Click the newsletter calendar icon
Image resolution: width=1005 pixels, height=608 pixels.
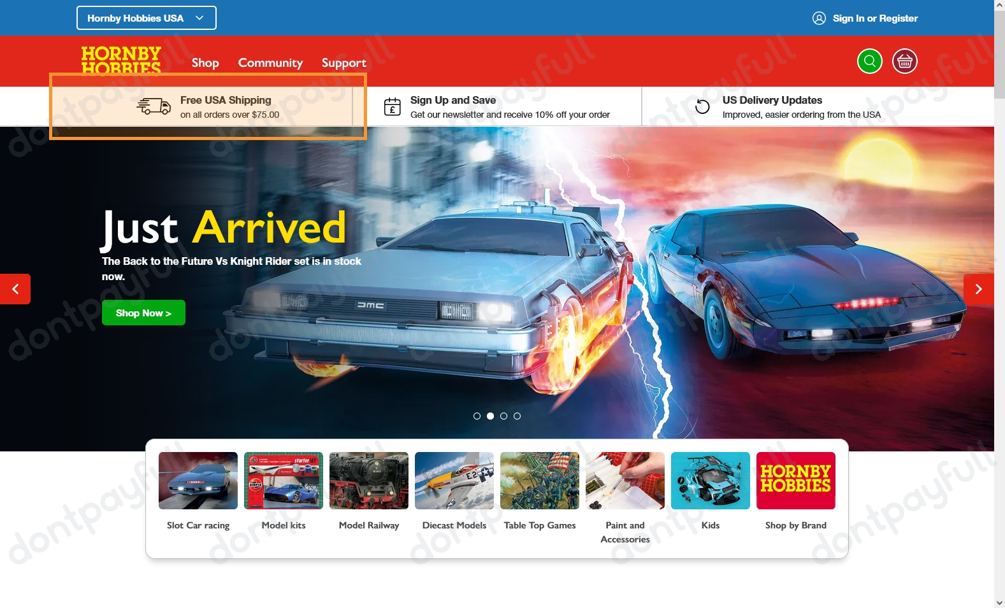tap(392, 106)
